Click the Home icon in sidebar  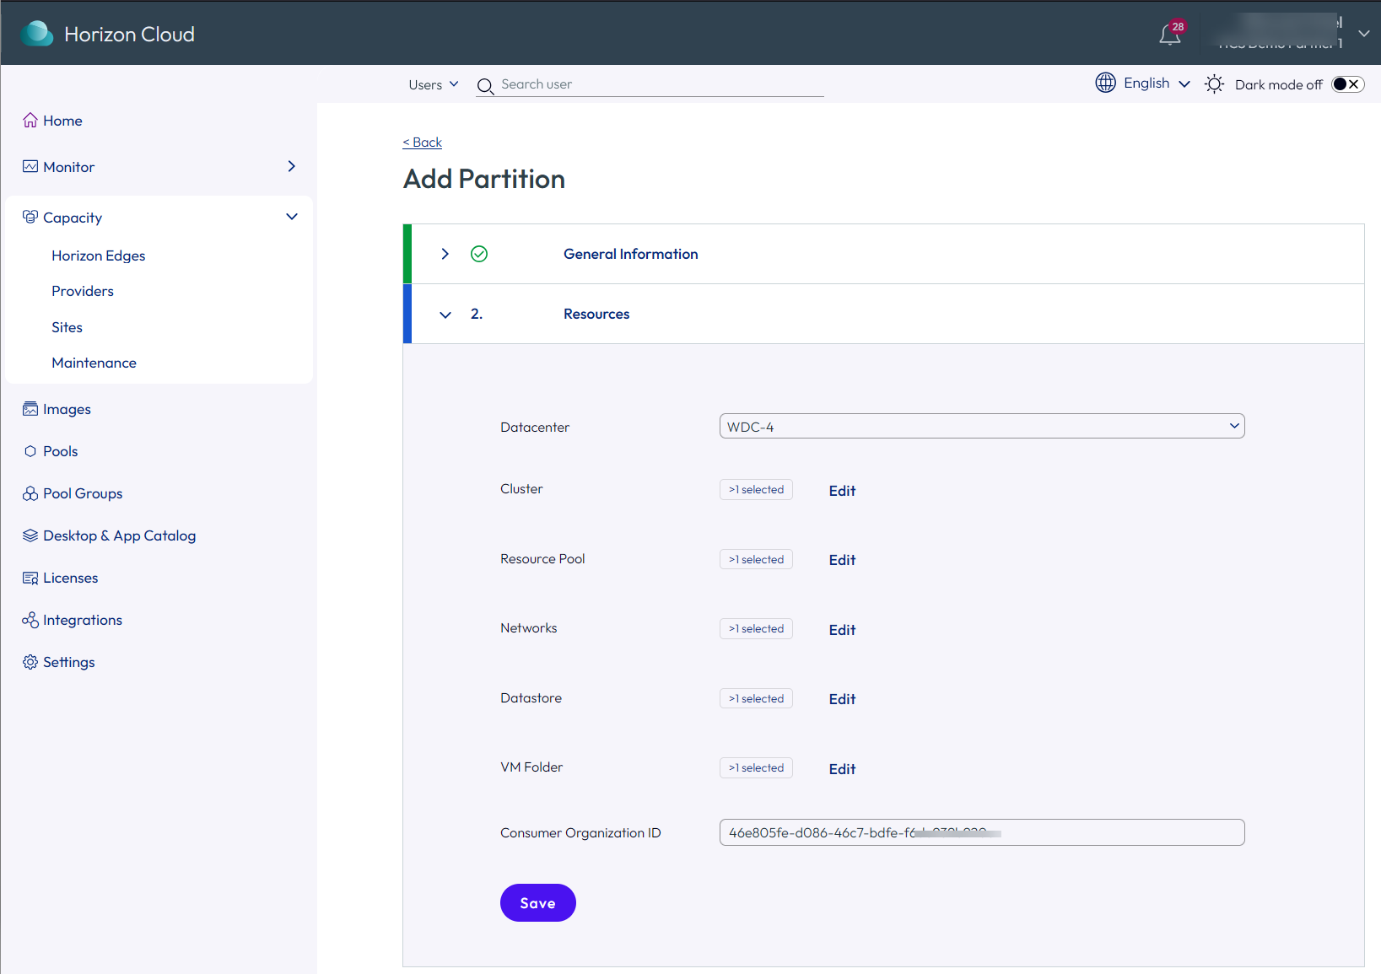pos(30,120)
